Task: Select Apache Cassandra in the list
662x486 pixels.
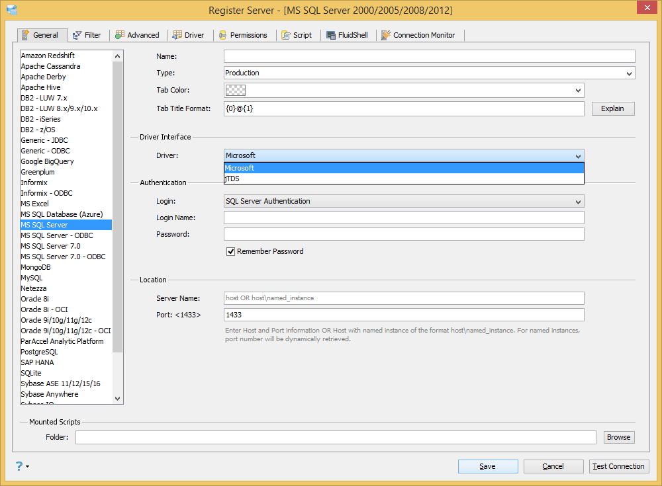Action: coord(66,66)
